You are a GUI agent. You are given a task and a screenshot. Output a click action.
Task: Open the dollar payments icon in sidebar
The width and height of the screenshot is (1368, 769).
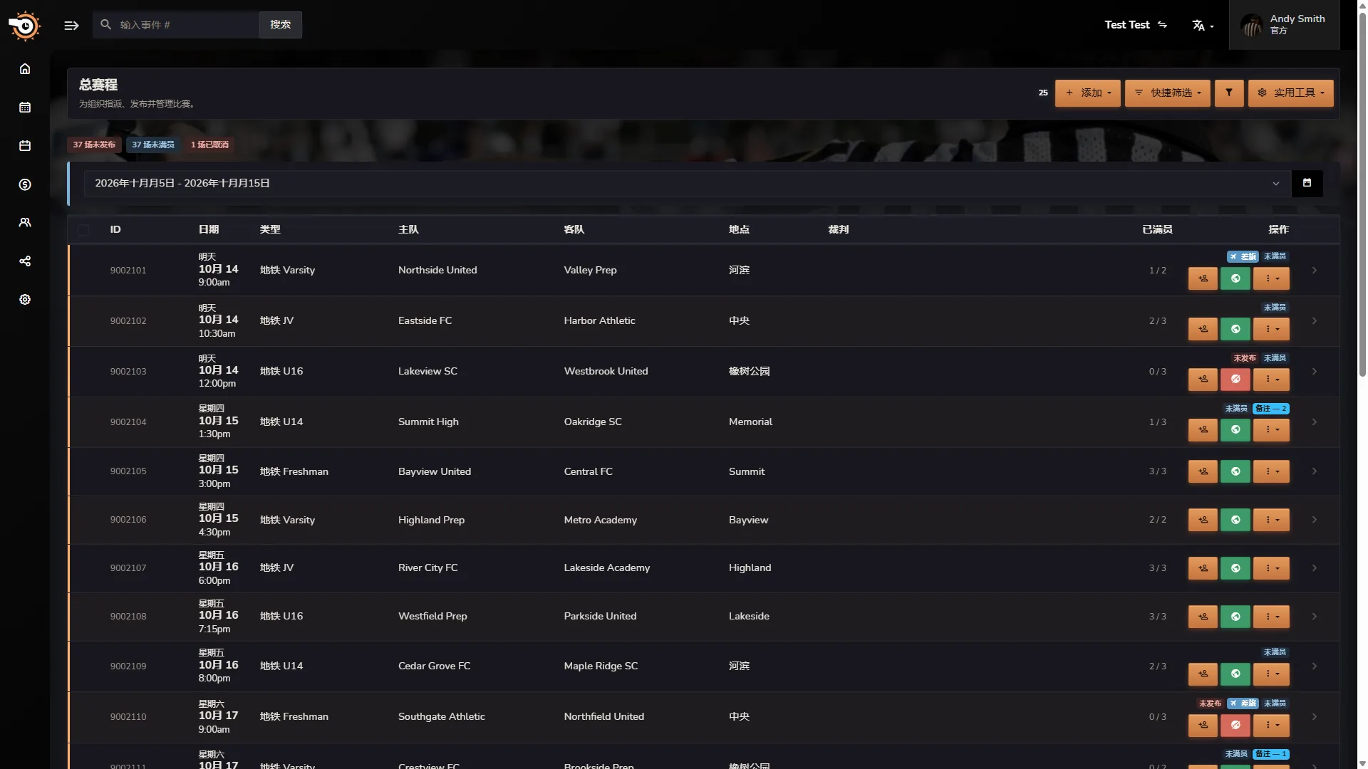tap(25, 184)
